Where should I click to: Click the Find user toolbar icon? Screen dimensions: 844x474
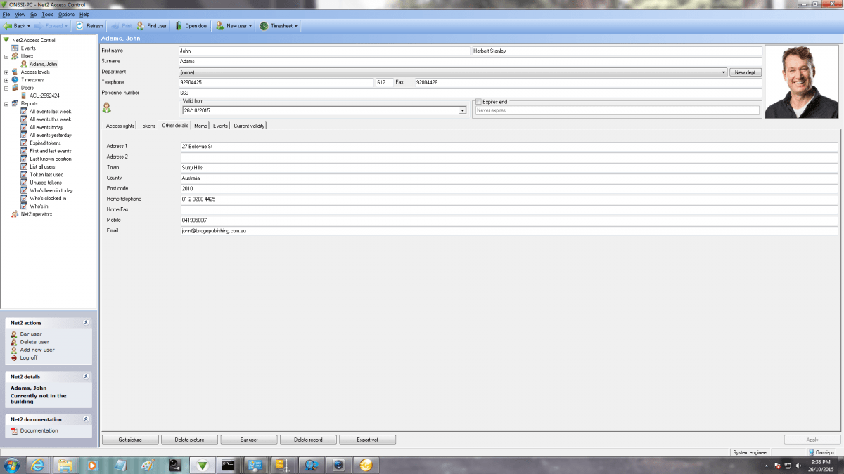pyautogui.click(x=141, y=26)
